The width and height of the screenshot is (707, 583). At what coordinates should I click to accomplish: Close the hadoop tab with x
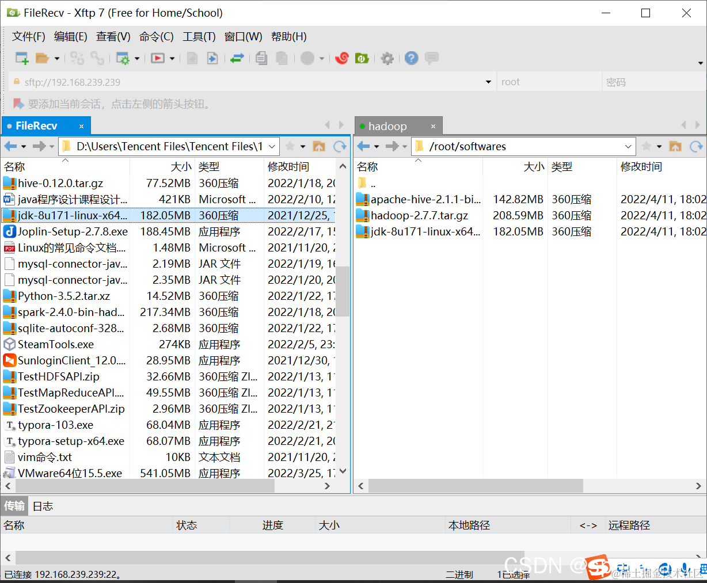click(433, 126)
